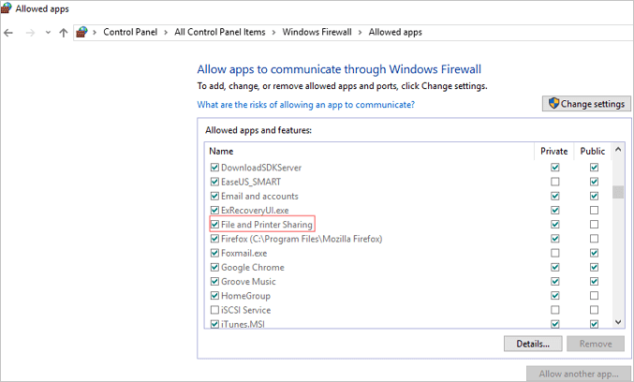Click the firewall icon in the address bar

(82, 32)
